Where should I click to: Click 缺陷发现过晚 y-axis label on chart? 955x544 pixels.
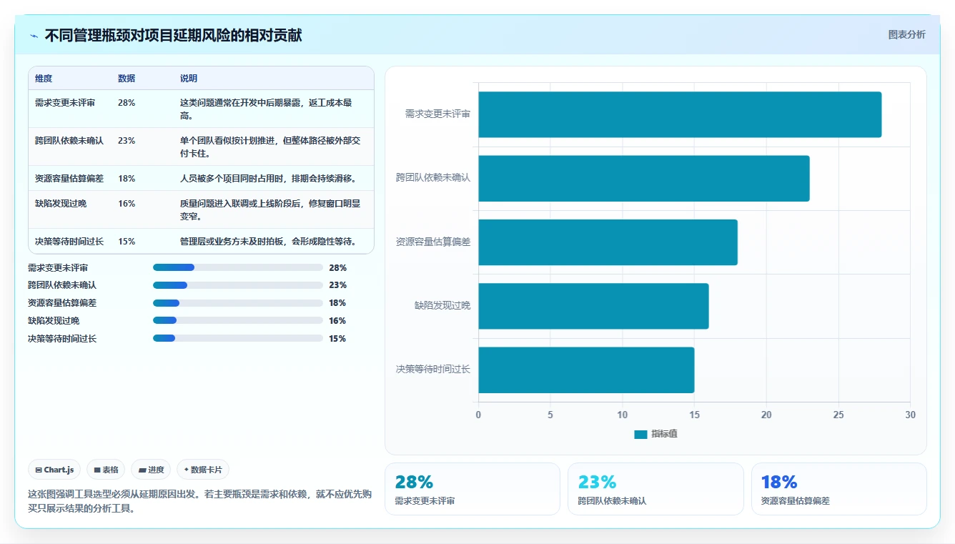[x=442, y=305]
